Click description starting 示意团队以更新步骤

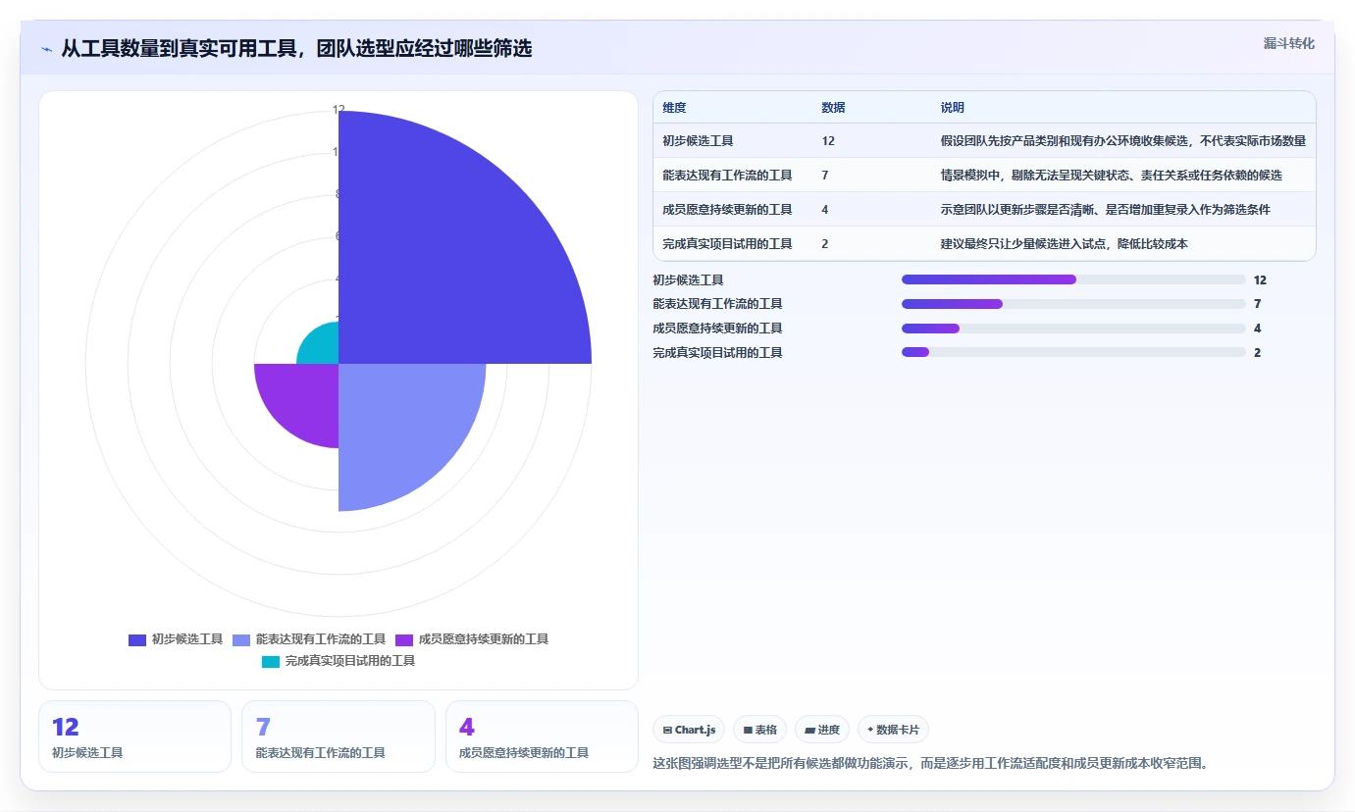pyautogui.click(x=1105, y=210)
